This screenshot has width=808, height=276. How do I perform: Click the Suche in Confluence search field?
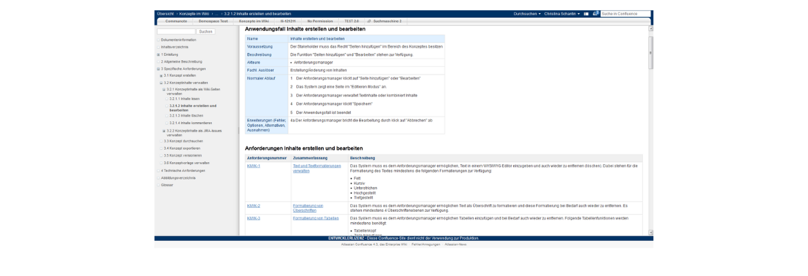point(625,14)
